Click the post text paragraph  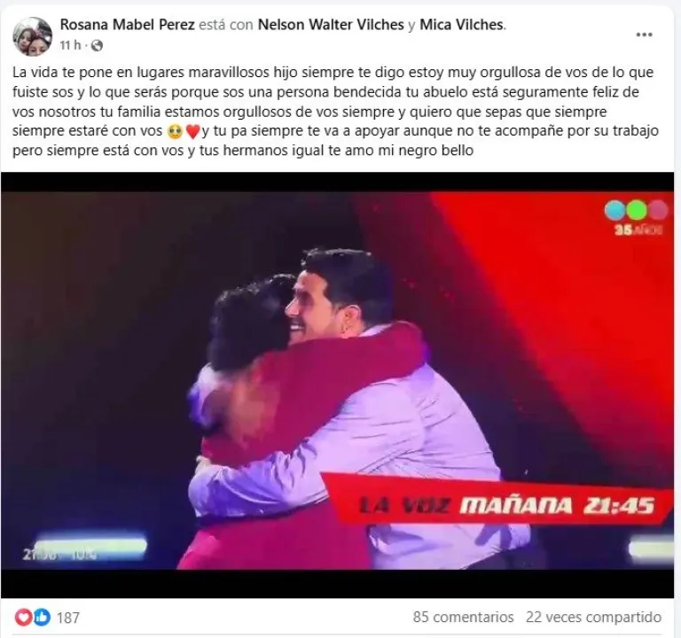click(335, 111)
